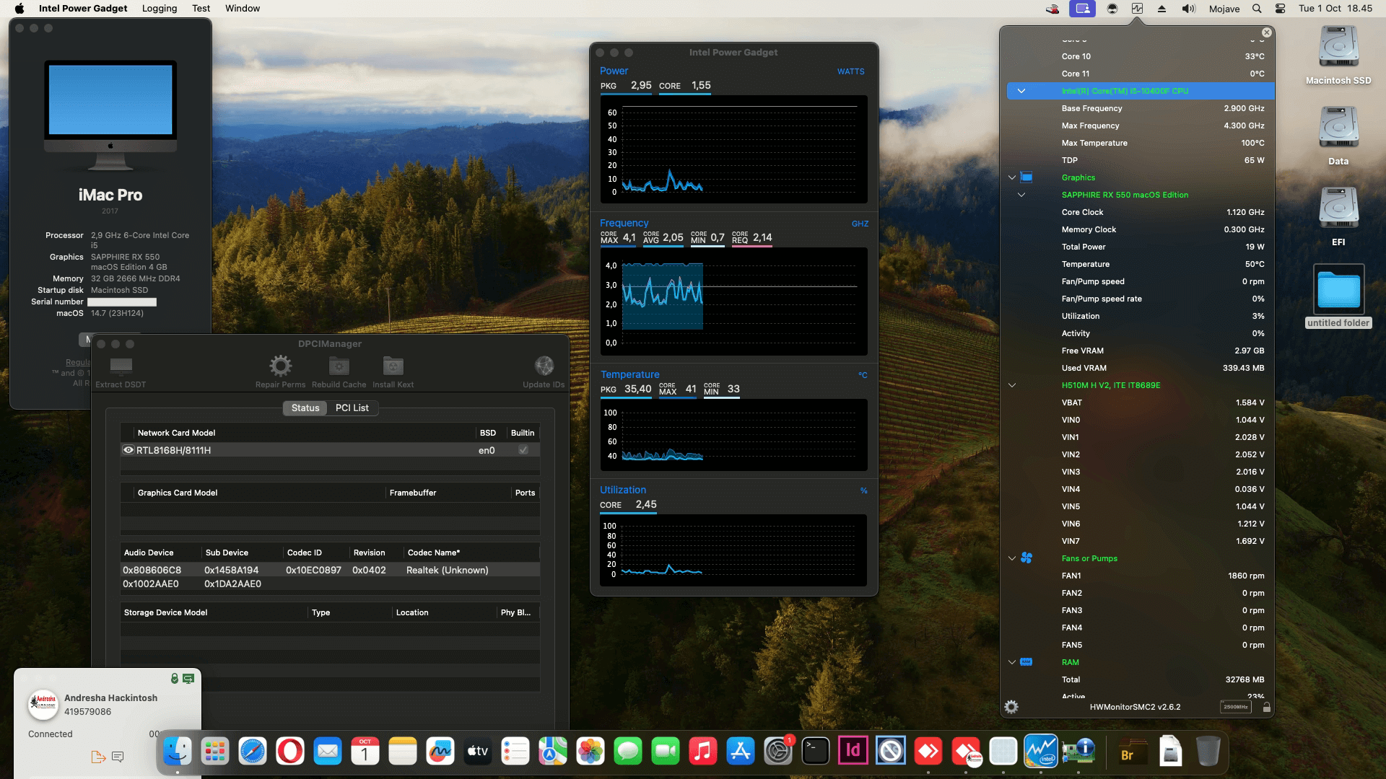1386x779 pixels.
Task: Open the Intel Power Gadget app menu
Action: click(83, 9)
